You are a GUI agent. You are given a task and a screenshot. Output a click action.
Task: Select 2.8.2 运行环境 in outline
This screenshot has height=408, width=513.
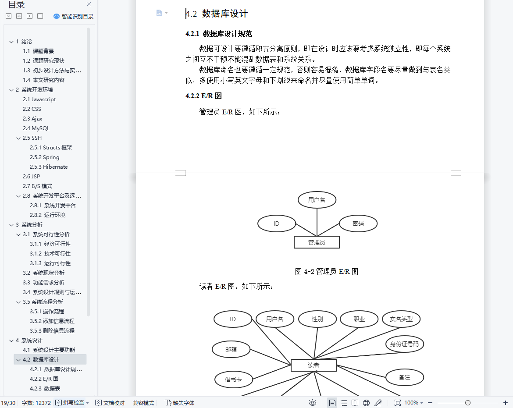coord(47,215)
